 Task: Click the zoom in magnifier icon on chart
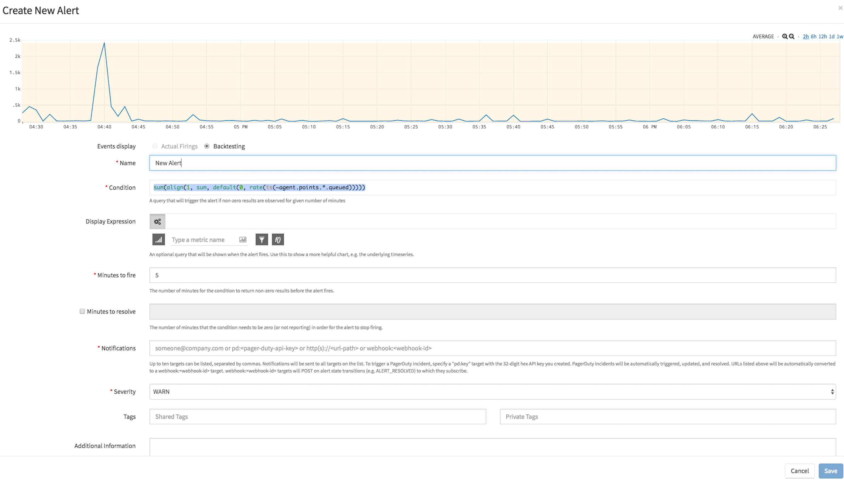(783, 36)
